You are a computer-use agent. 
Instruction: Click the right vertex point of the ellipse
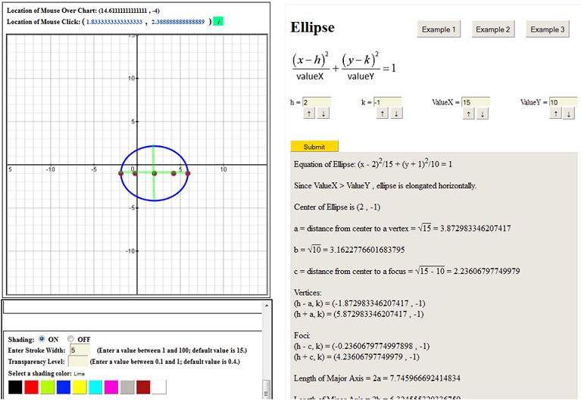click(x=188, y=173)
